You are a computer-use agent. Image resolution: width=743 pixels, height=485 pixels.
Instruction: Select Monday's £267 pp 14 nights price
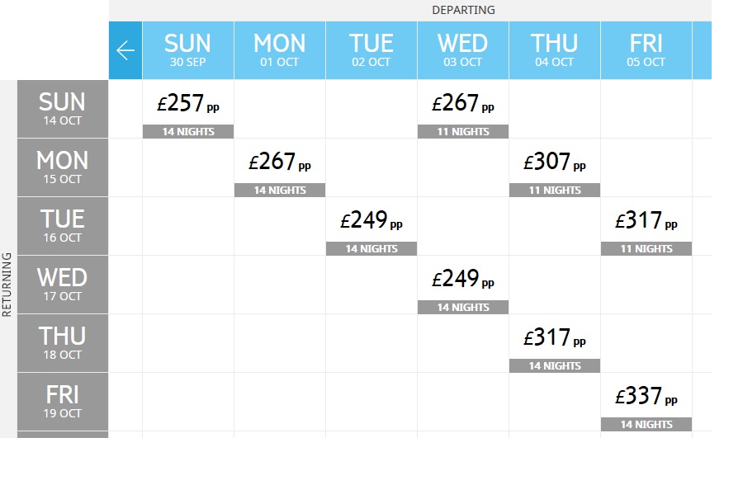pyautogui.click(x=280, y=167)
